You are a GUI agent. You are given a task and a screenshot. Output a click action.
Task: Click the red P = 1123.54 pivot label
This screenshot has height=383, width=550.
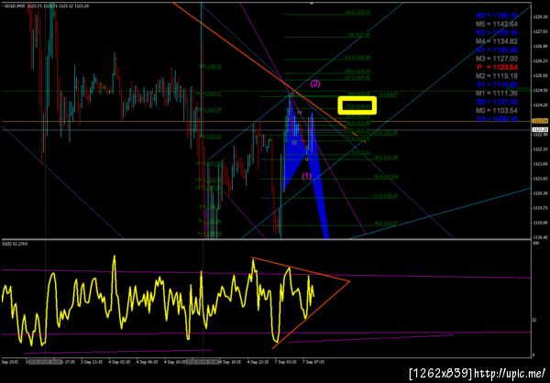click(x=497, y=67)
